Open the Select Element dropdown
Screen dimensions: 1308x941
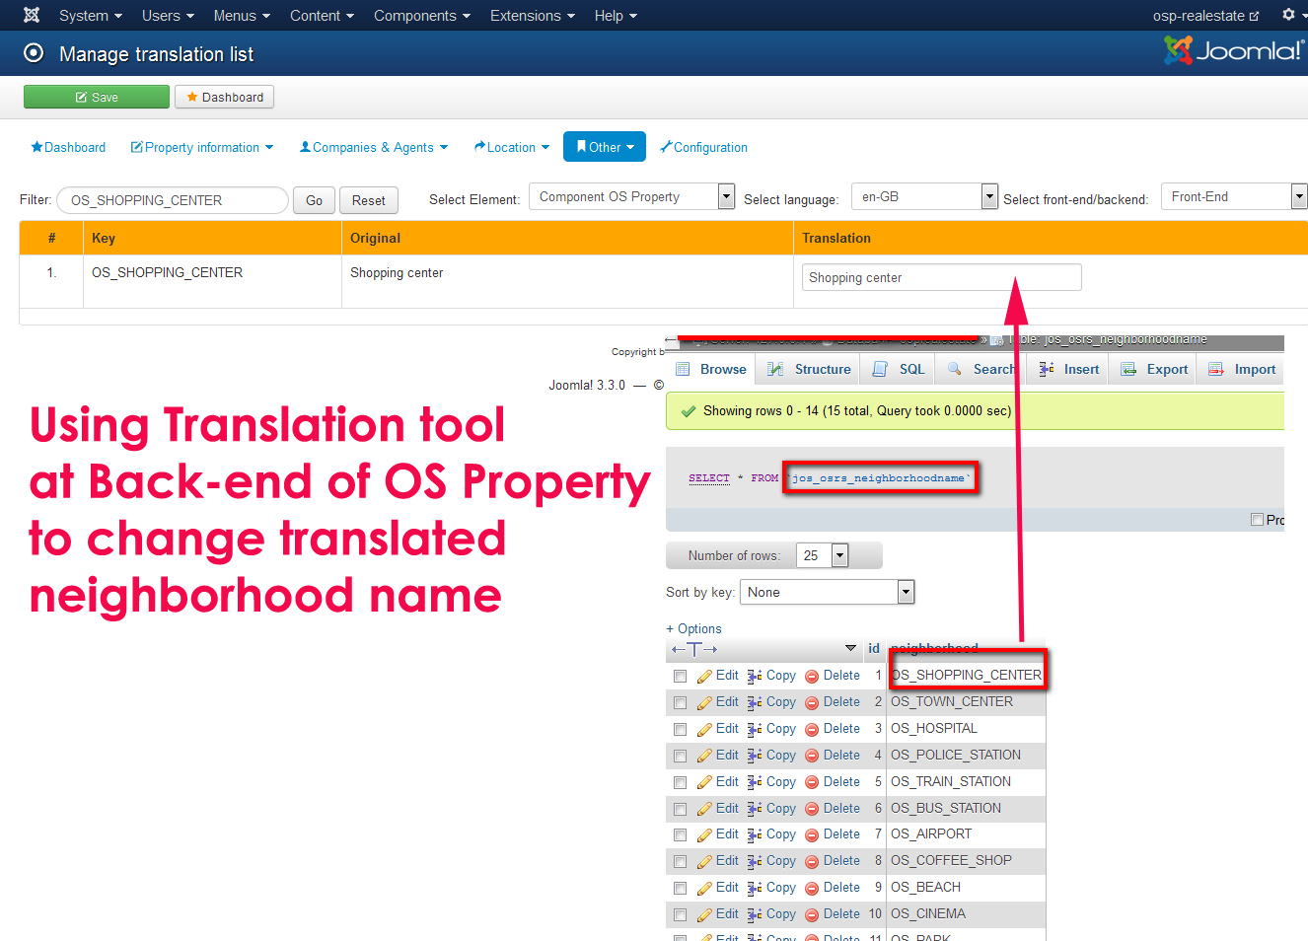click(631, 196)
